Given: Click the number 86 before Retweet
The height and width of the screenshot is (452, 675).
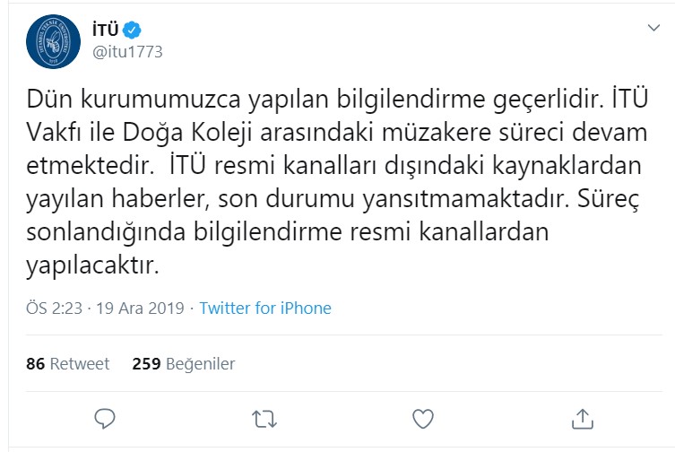Looking at the screenshot, I should 36,363.
